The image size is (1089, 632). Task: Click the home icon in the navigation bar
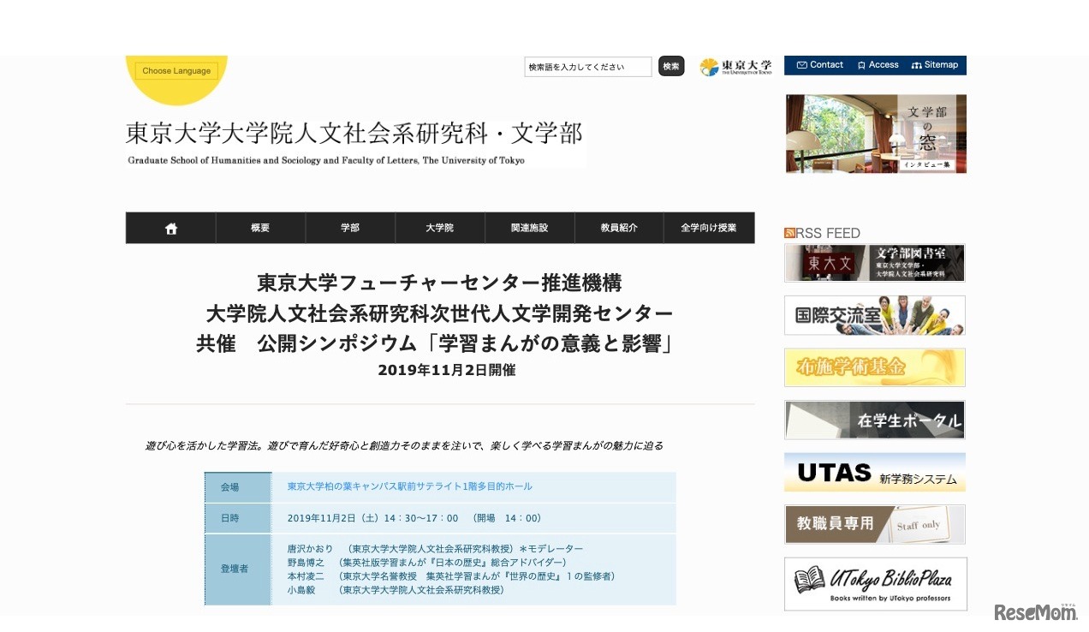coord(170,227)
